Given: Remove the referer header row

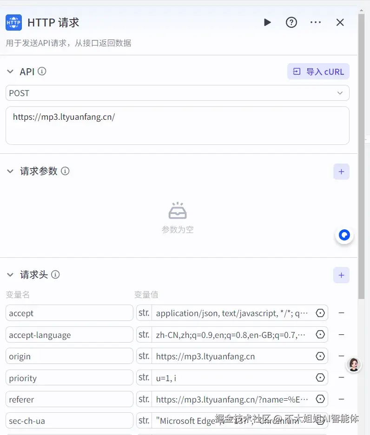Looking at the screenshot, I should pos(341,399).
